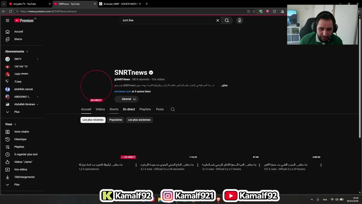Viewport: 362px width, 204px height.
Task: Switch to the channel Vidéos tab
Action: [100, 109]
